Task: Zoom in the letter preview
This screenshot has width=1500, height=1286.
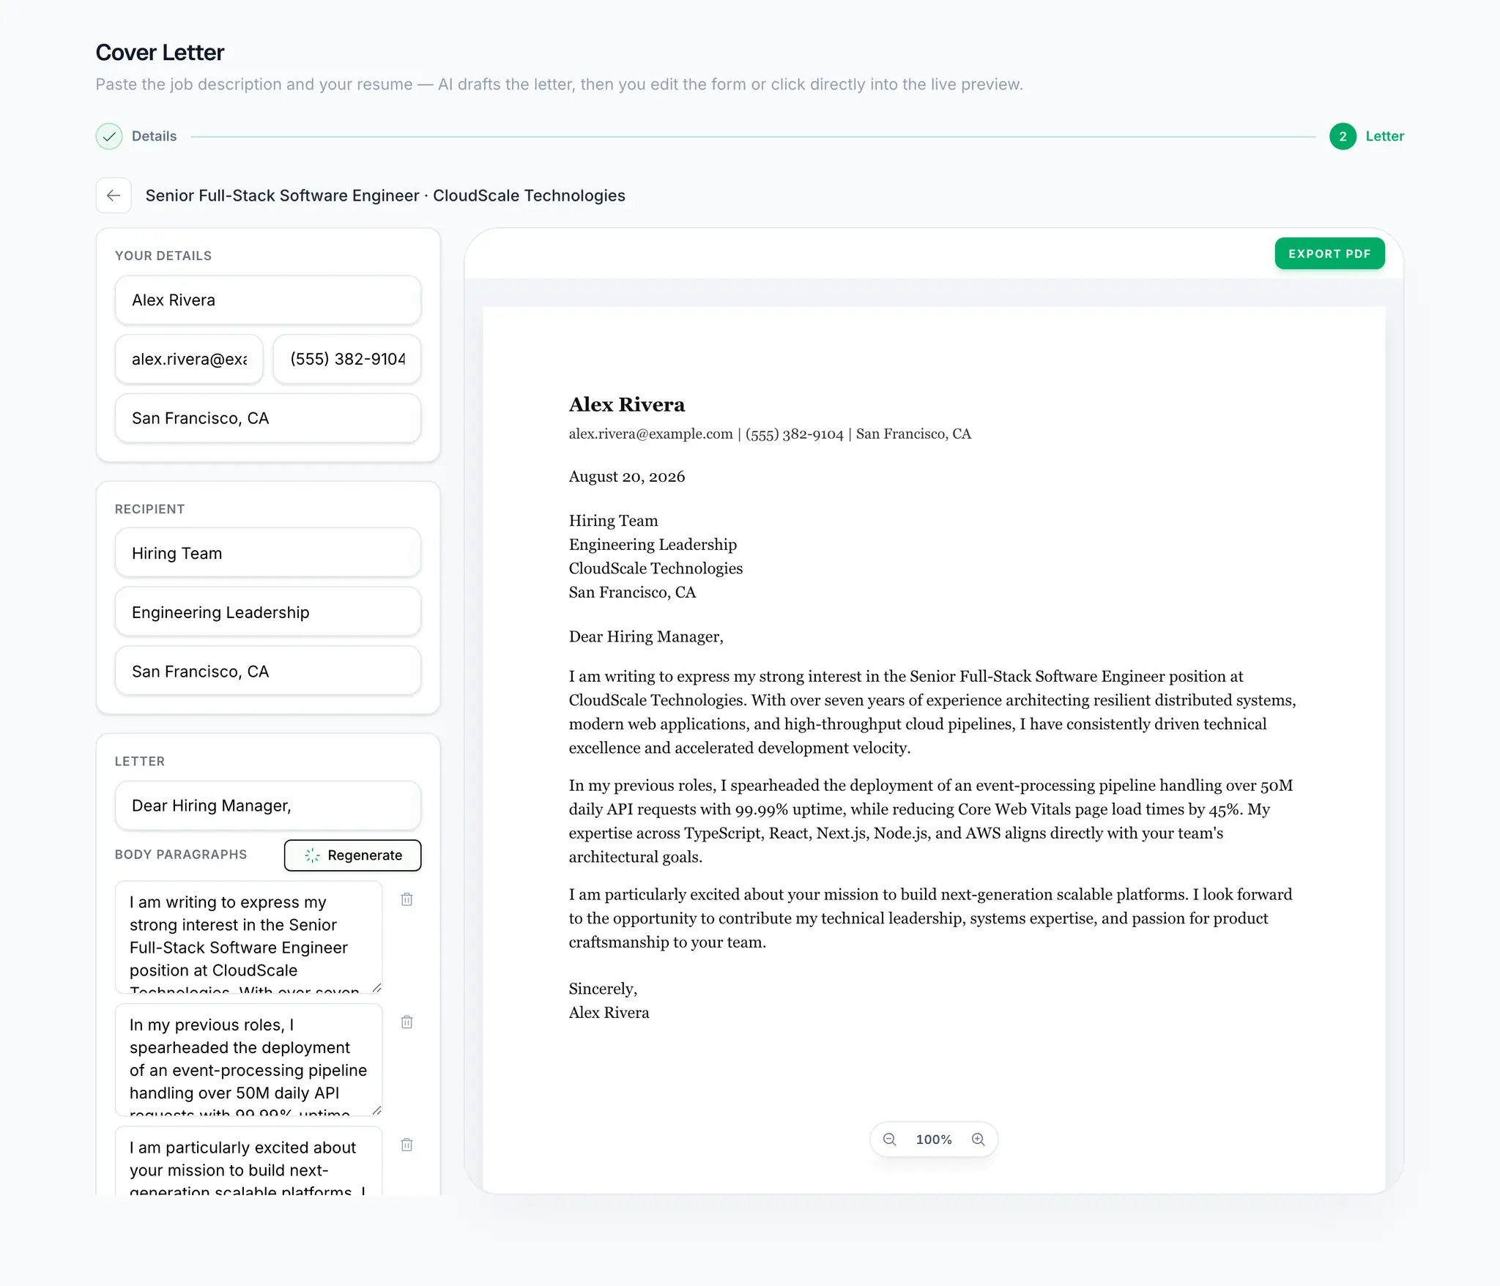Action: tap(978, 1140)
